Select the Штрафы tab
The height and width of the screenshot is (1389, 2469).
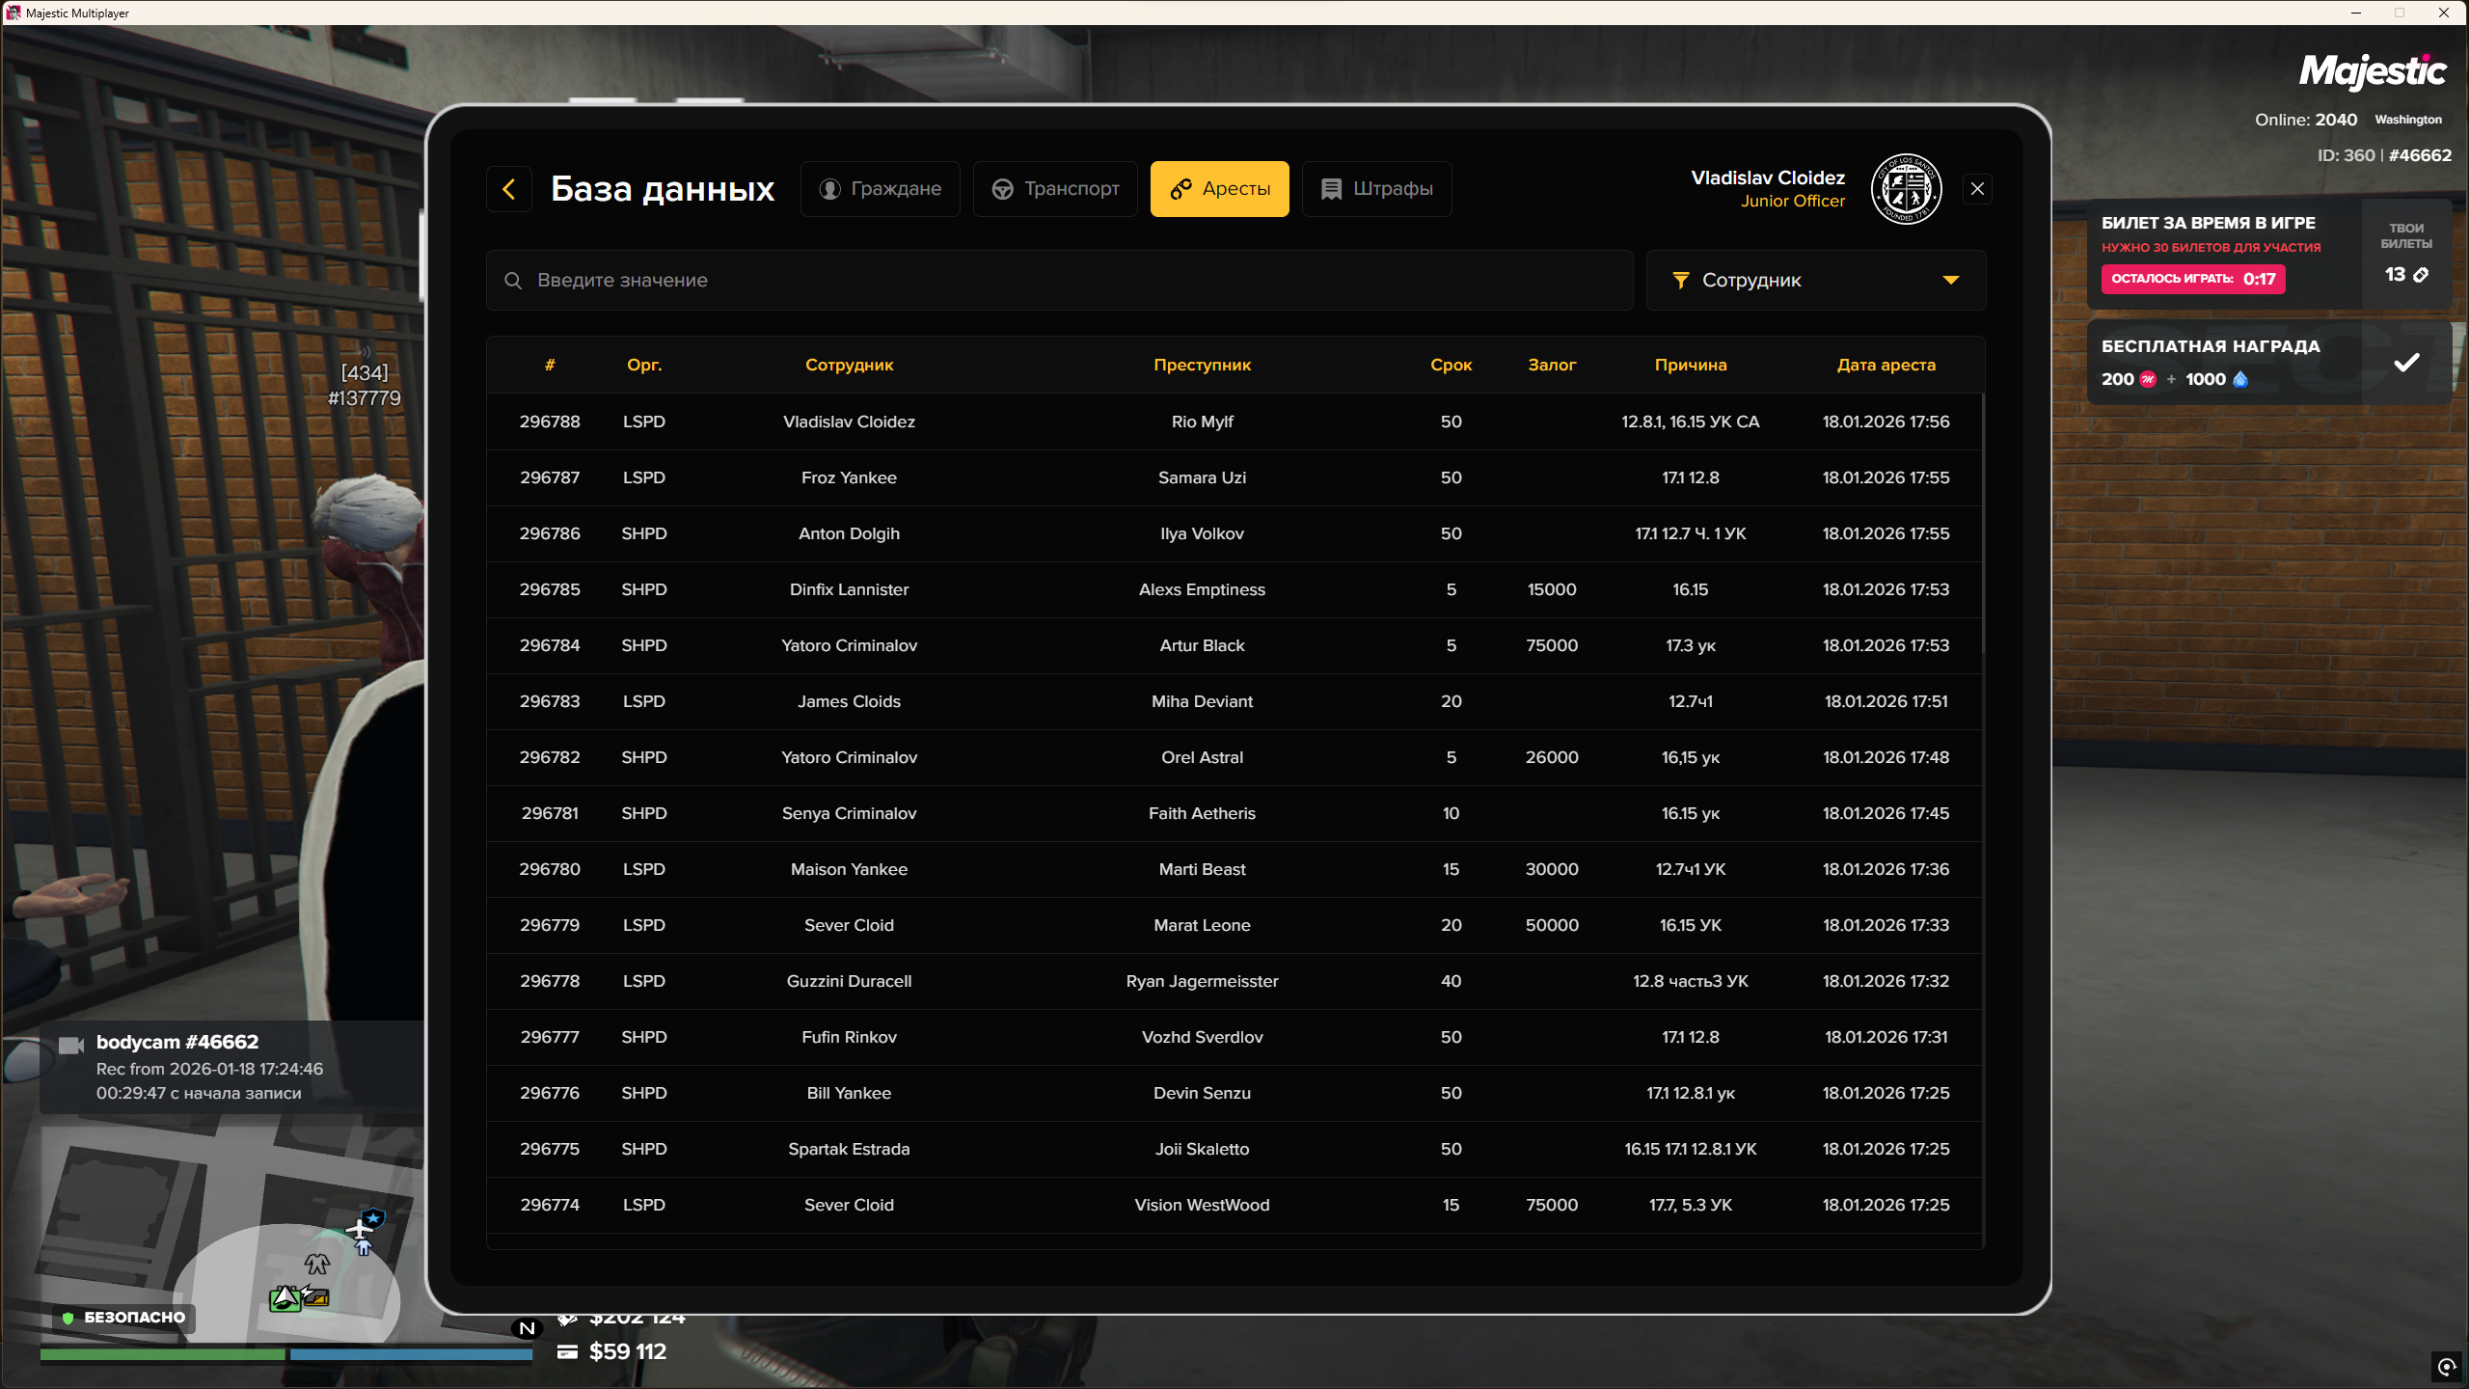(1376, 189)
